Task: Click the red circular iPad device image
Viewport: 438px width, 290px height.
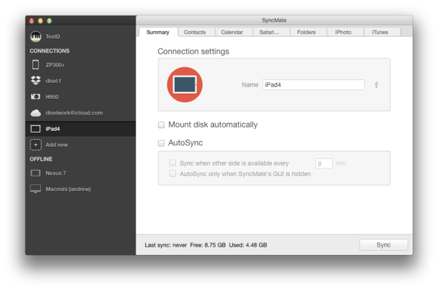Action: 185,84
